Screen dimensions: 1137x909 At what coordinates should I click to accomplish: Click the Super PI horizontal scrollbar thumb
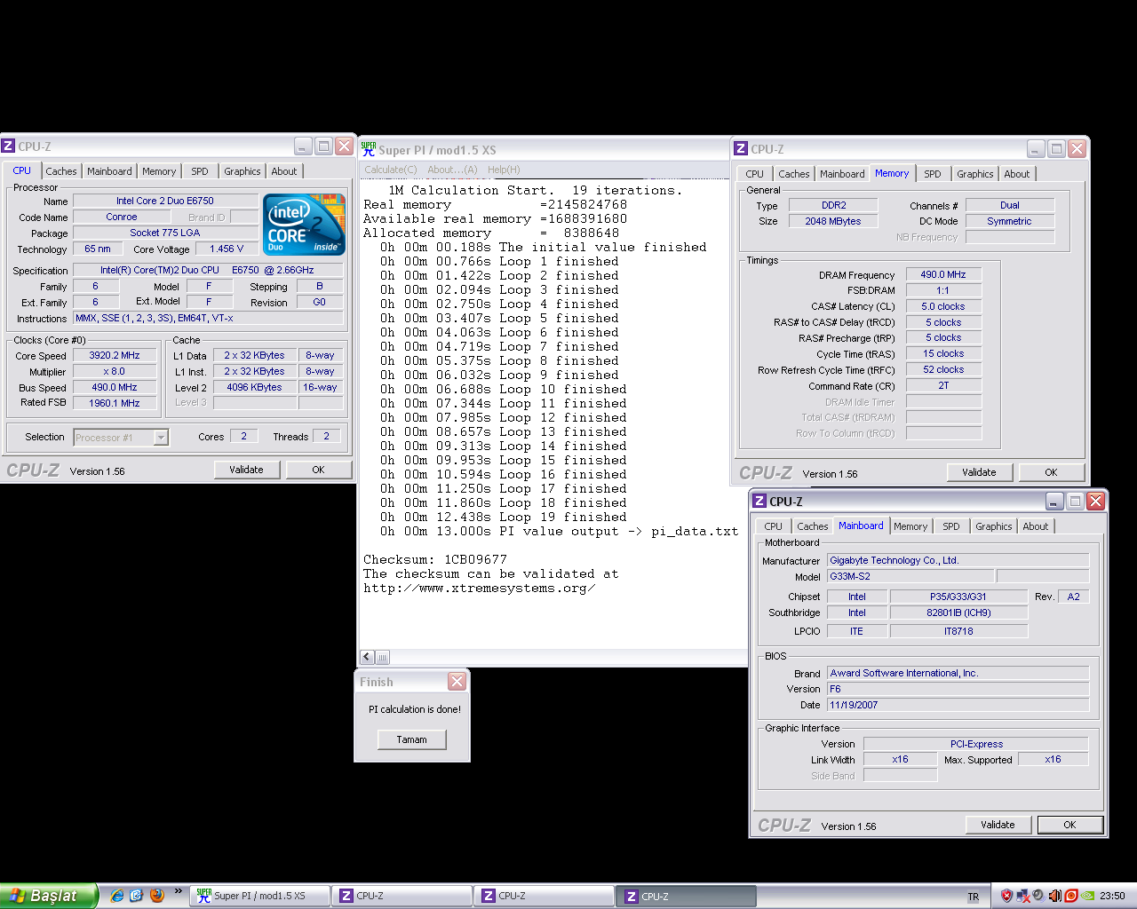coord(383,657)
